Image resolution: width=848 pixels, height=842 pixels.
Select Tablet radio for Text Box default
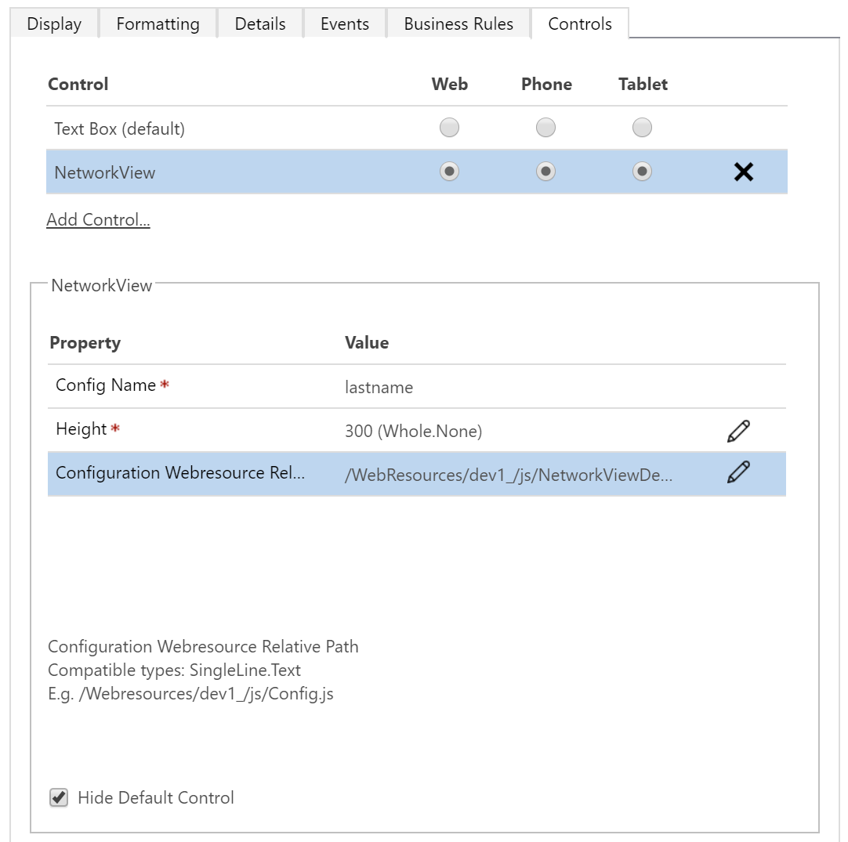(642, 128)
